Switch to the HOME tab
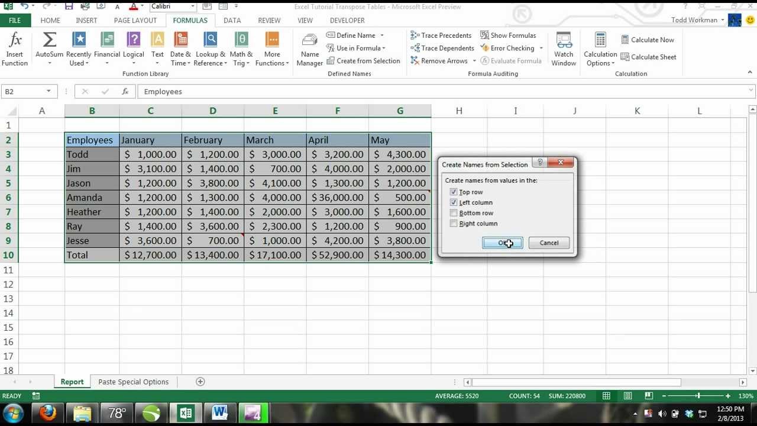757x426 pixels. click(x=50, y=20)
